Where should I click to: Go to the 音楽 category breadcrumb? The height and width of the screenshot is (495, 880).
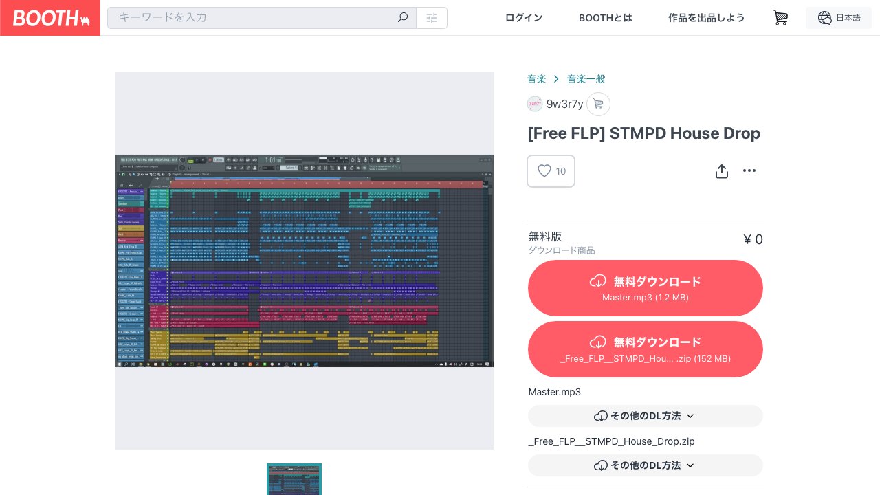[x=537, y=79]
